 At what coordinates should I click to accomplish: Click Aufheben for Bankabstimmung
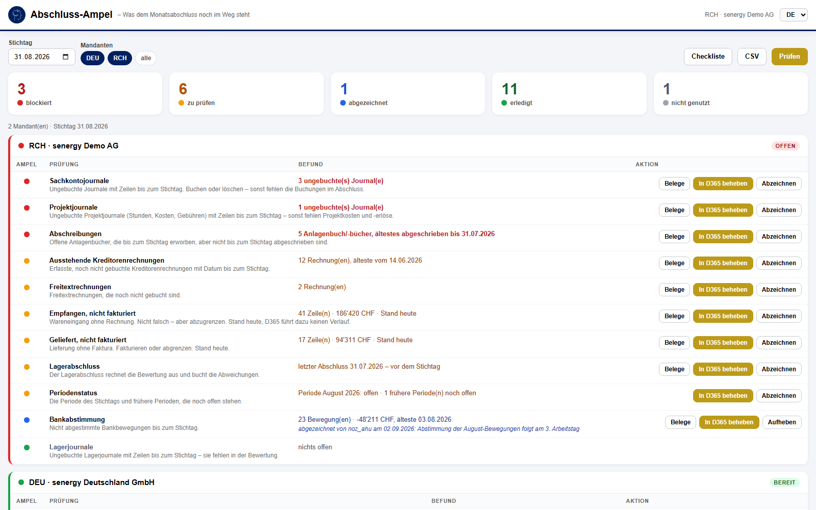pyautogui.click(x=782, y=422)
